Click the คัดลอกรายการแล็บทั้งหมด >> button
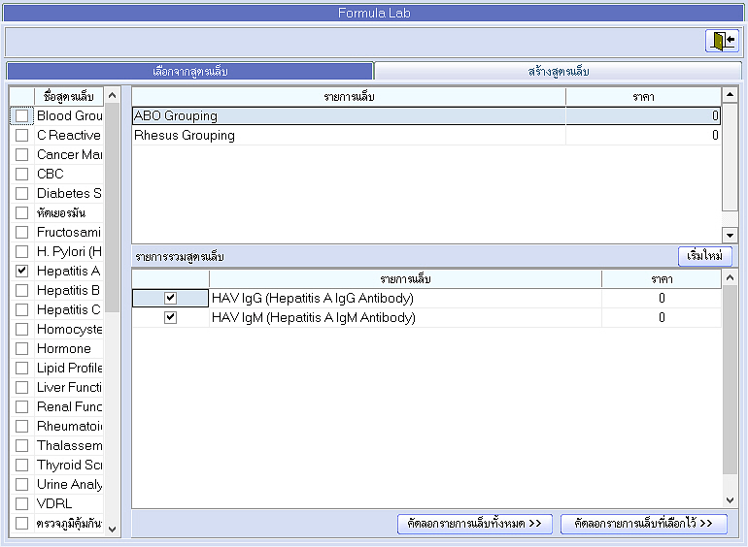 [475, 524]
